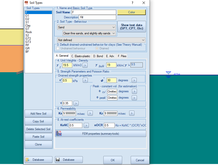Open estimator arrow next to phi cv'
This screenshot has width=218, height=165.
134,91
